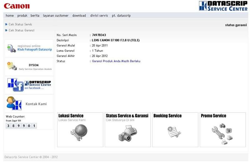The image size is (250, 164).
Task: Click the web counter digits 389901
Action: point(21,126)
